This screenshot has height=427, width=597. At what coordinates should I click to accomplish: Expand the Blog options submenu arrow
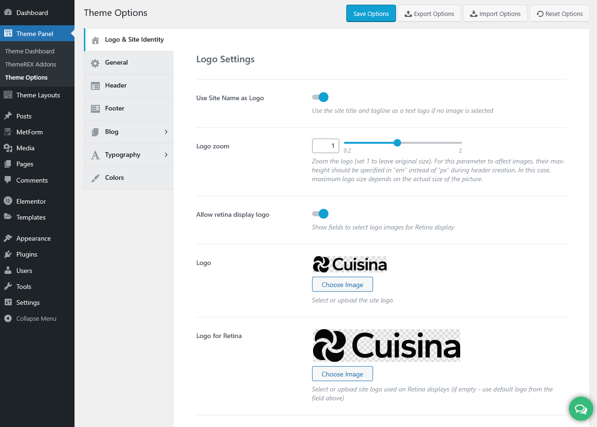coord(166,132)
